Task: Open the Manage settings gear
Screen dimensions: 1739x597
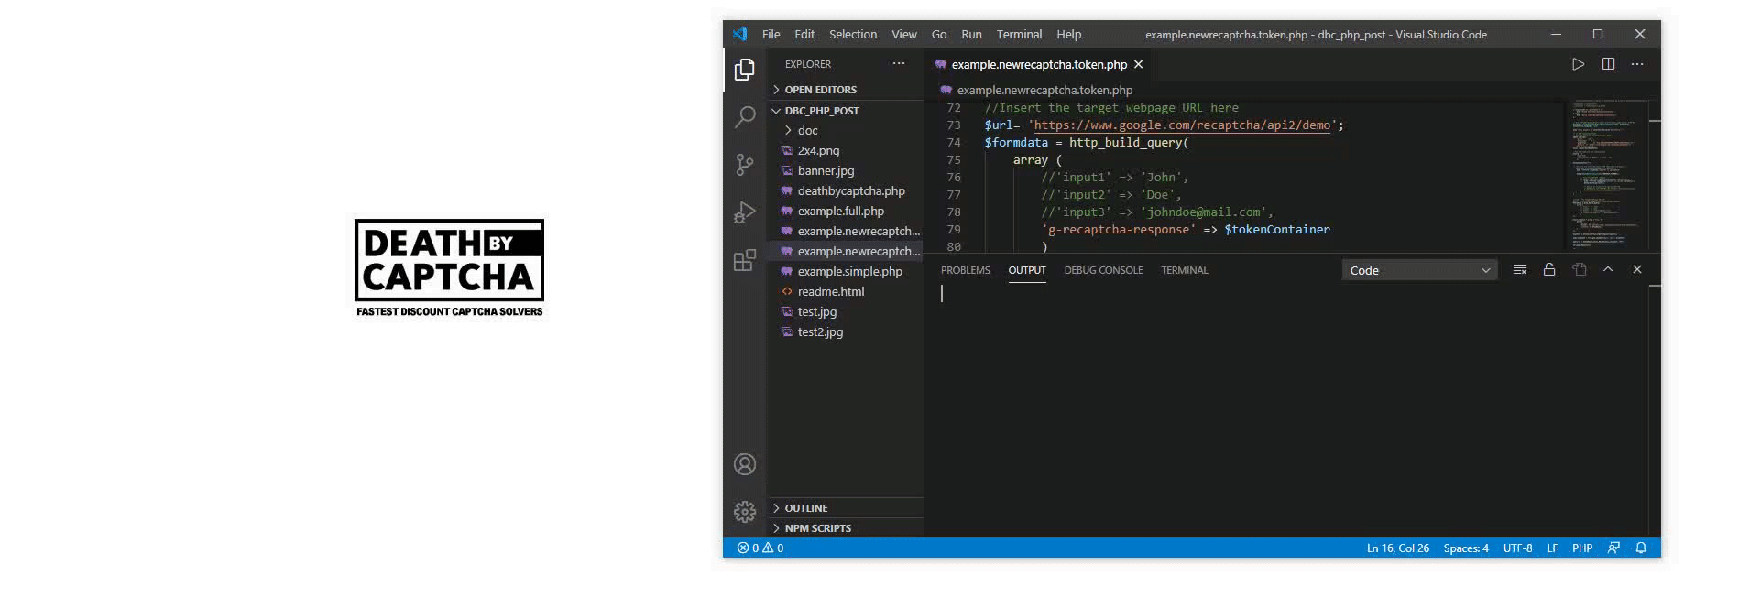Action: point(745,511)
